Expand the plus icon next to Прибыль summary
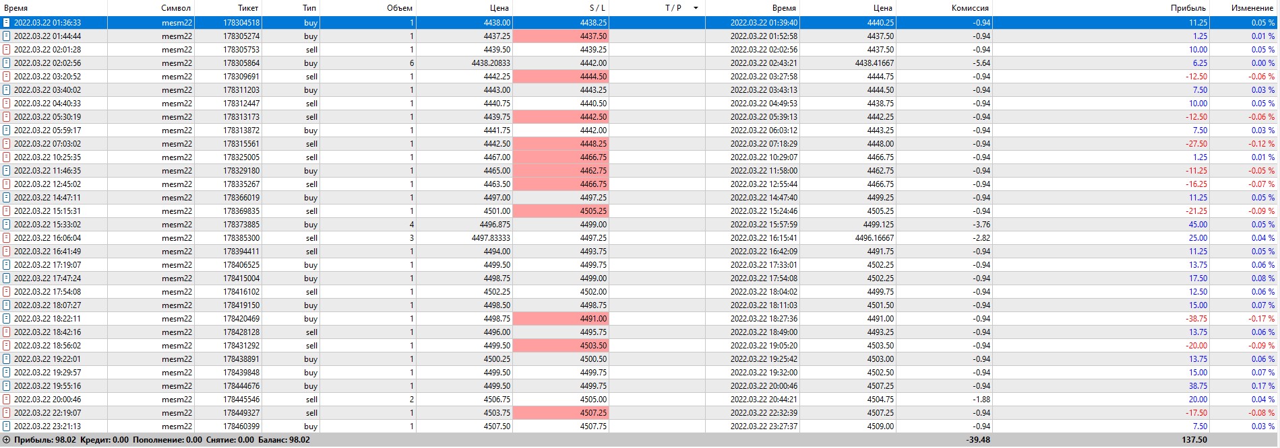This screenshot has width=1280, height=448. click(7, 440)
